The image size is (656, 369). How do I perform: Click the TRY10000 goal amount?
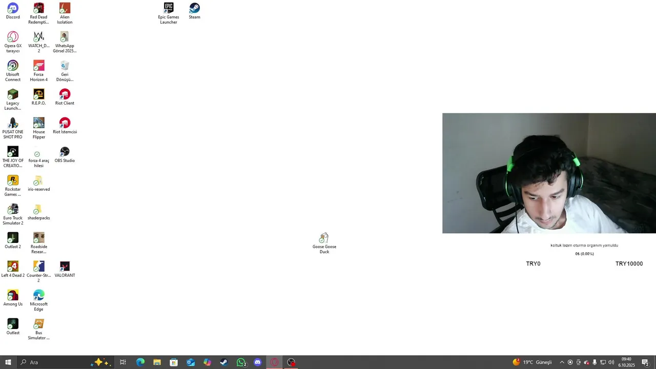[629, 263]
